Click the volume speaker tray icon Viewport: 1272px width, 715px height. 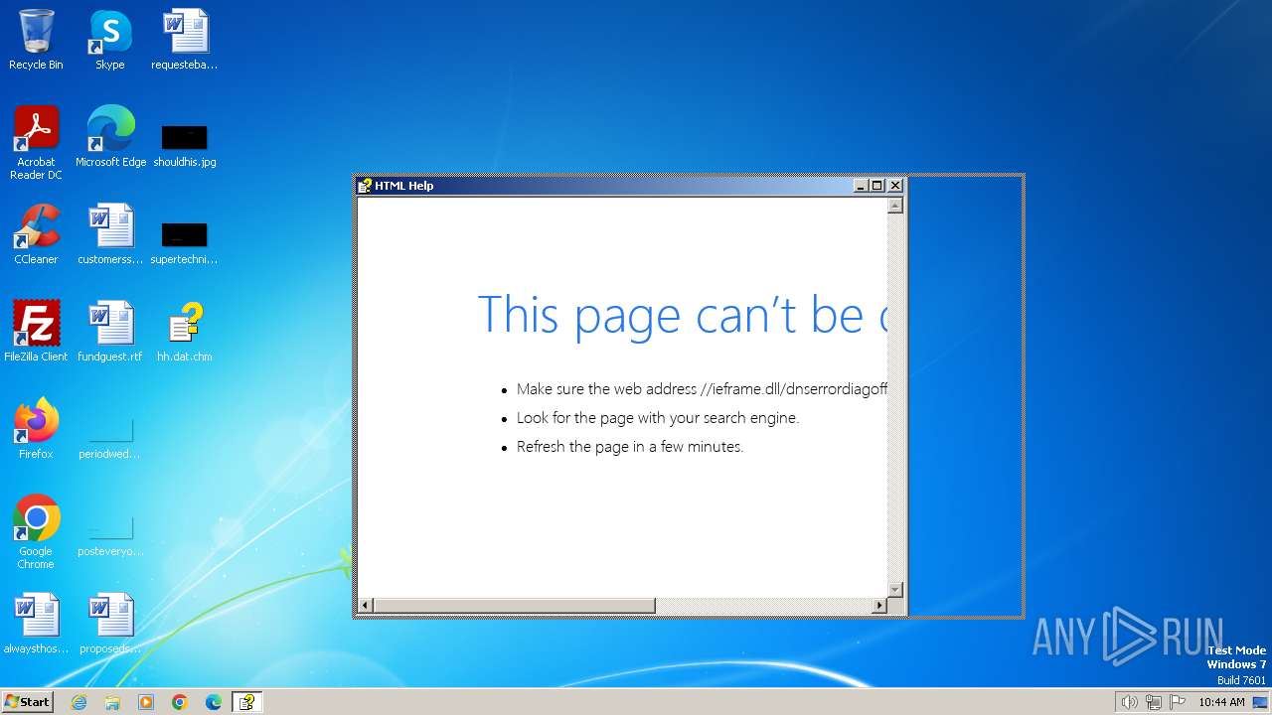coord(1129,702)
